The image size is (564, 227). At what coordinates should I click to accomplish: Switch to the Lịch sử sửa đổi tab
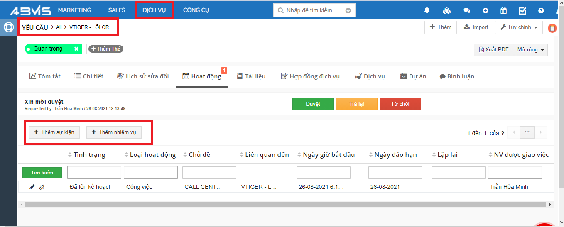[143, 76]
